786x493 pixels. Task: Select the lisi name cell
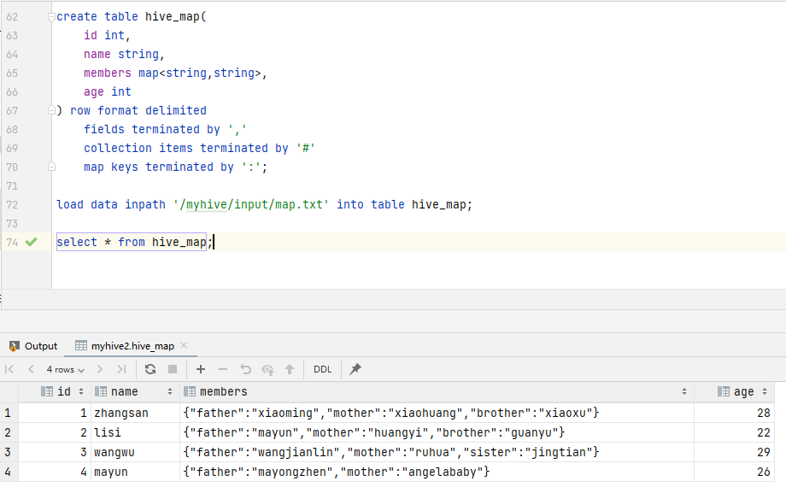coord(135,432)
